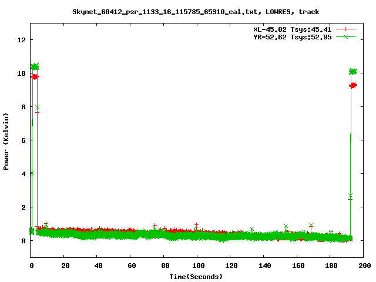Click the x-axis tick label 140
376x282 pixels.
[265, 266]
